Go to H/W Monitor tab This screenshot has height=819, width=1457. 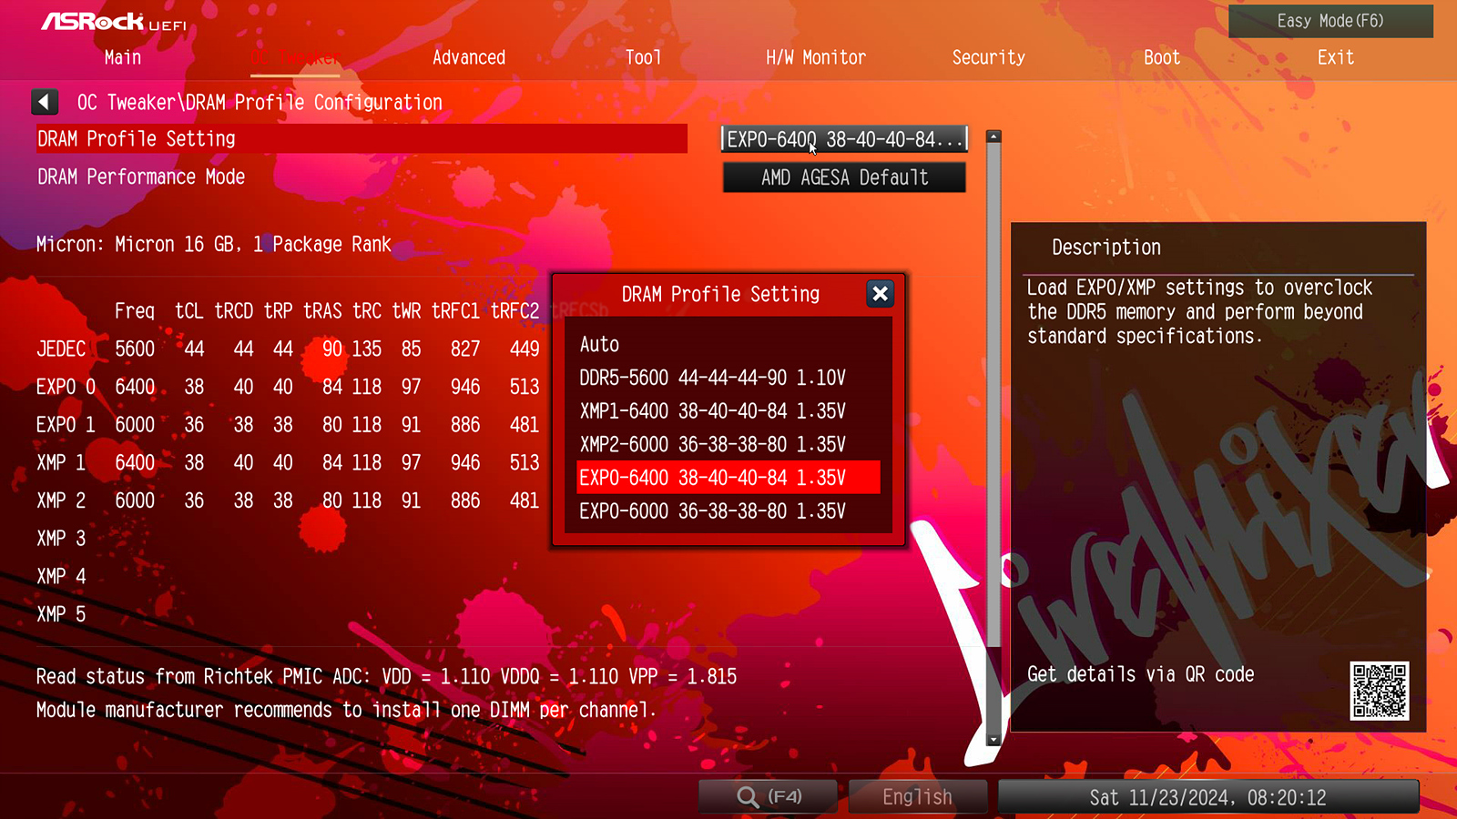click(x=816, y=57)
